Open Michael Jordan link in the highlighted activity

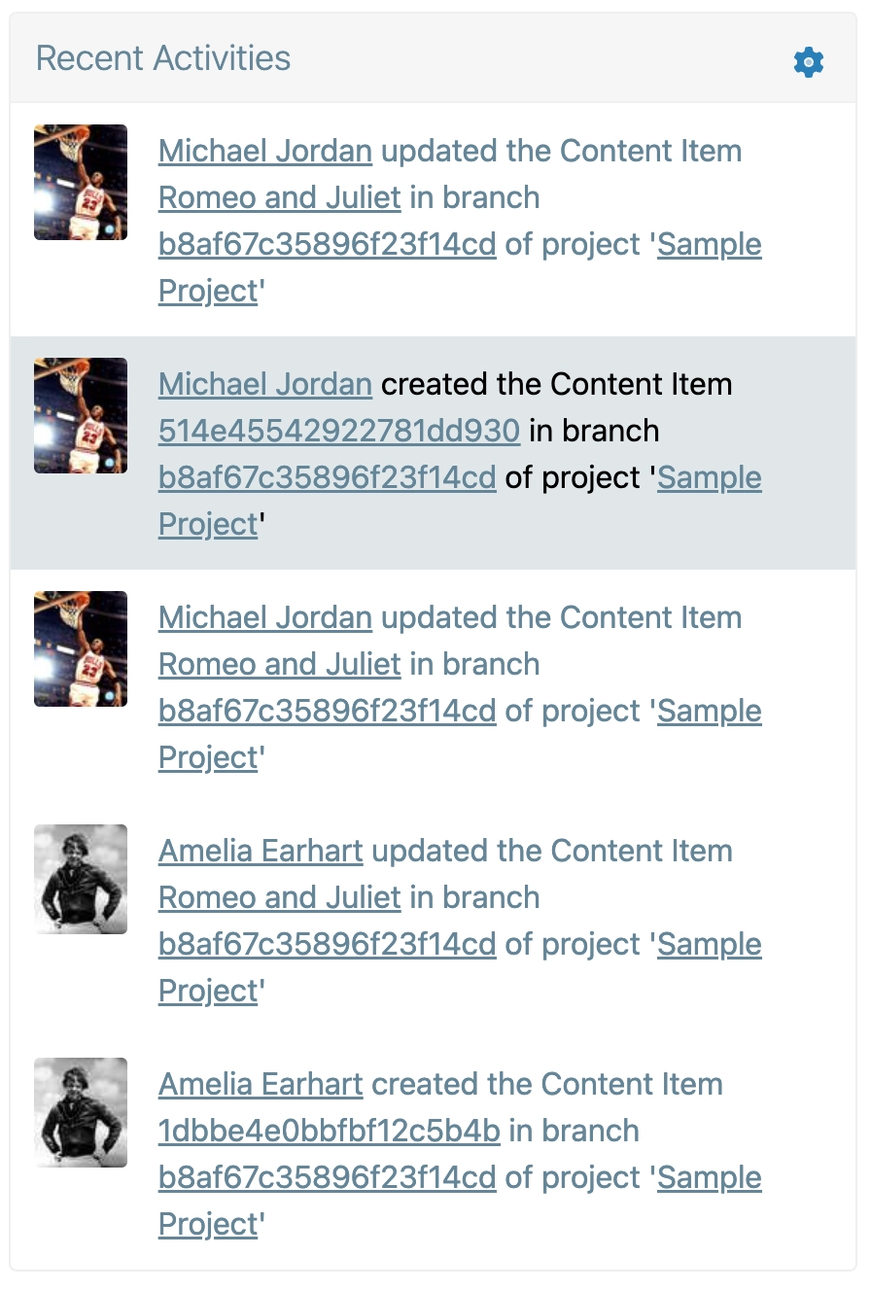[x=264, y=385]
